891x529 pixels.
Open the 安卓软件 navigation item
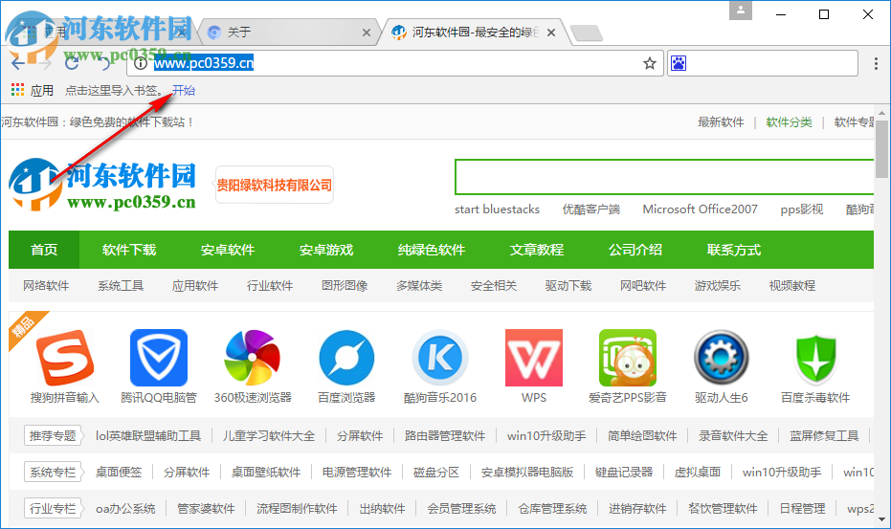[x=228, y=250]
